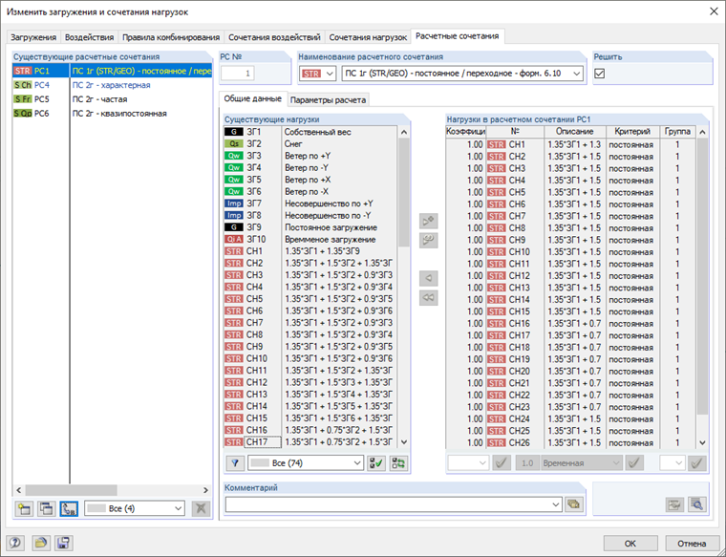
Task: Toggle the renumber combinations icon
Action: pos(69,508)
